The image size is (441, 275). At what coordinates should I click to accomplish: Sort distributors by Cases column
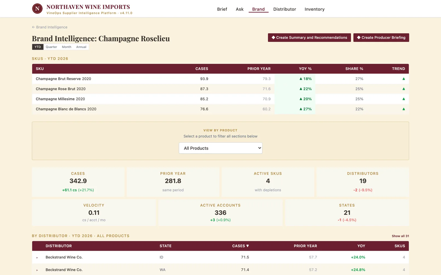pos(240,246)
